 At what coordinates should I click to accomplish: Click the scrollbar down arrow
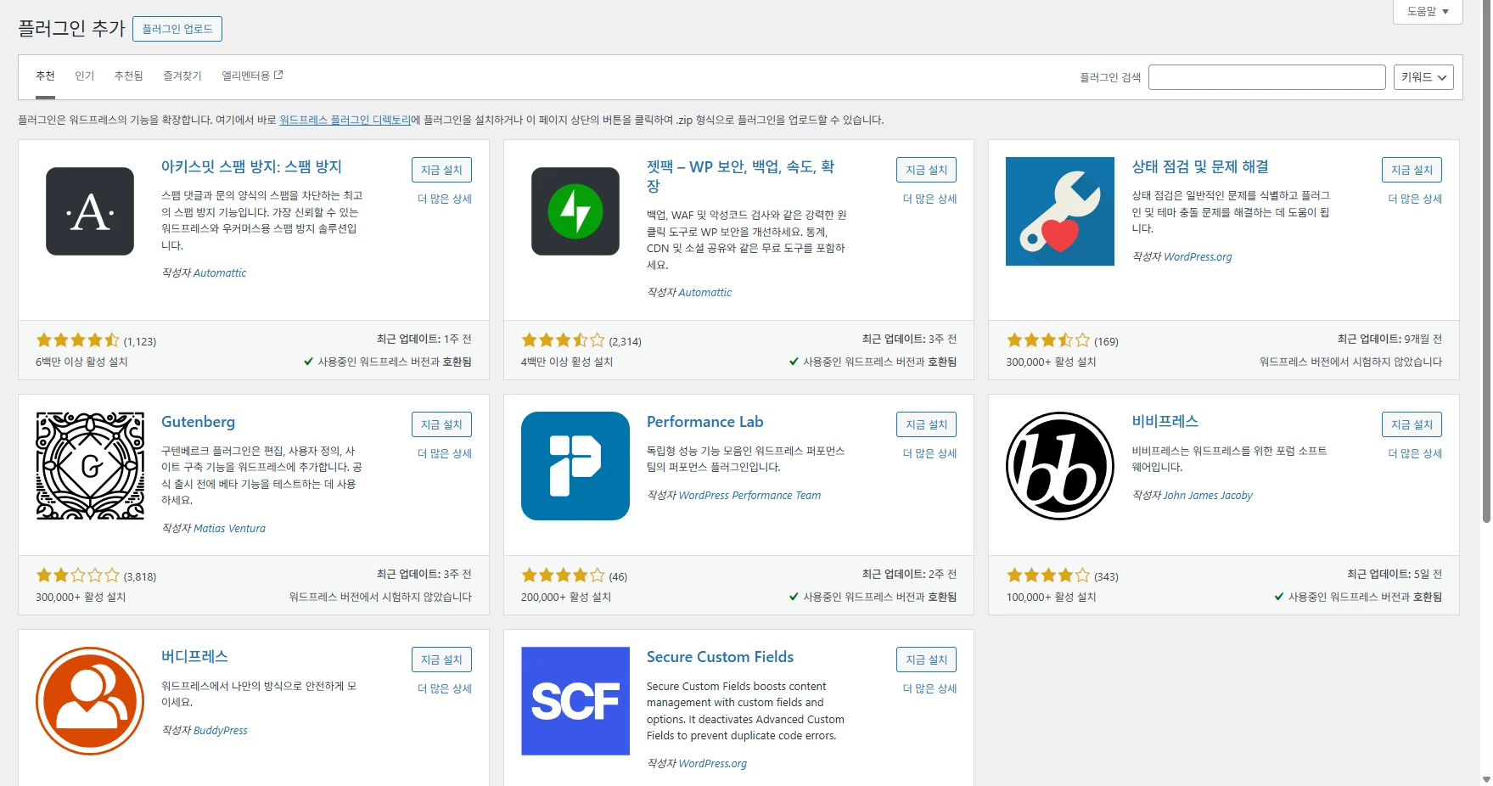(x=1485, y=779)
